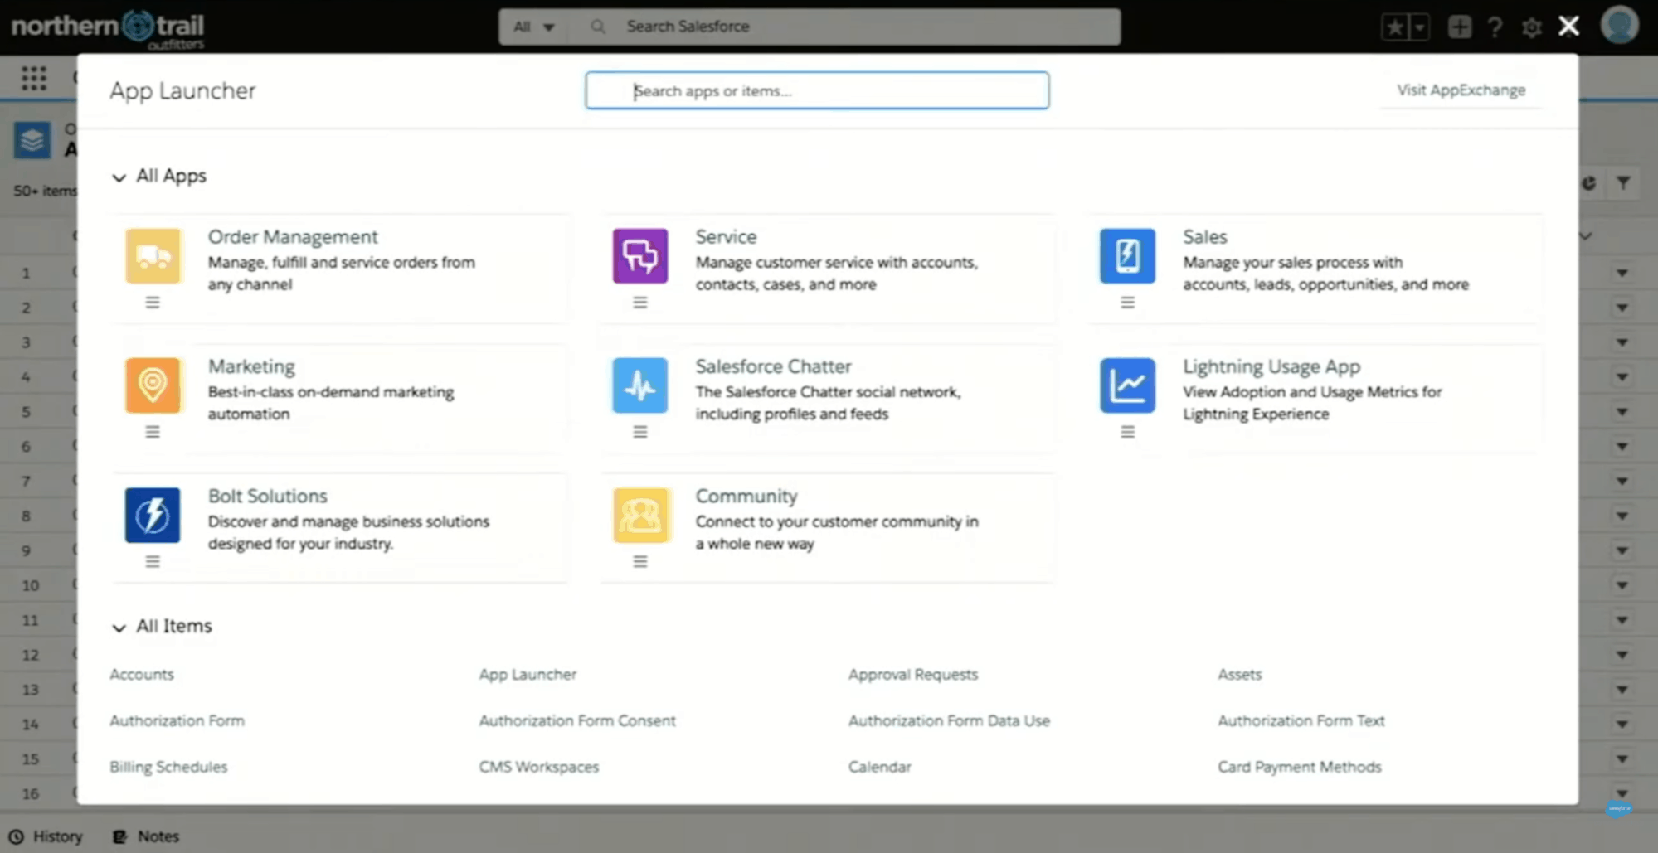The image size is (1658, 853).
Task: Open the Marketing app icon
Action: (x=153, y=385)
